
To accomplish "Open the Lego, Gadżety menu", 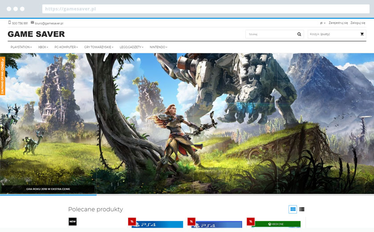I will [x=131, y=47].
